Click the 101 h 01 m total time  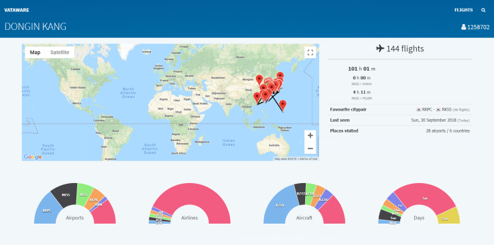click(362, 69)
